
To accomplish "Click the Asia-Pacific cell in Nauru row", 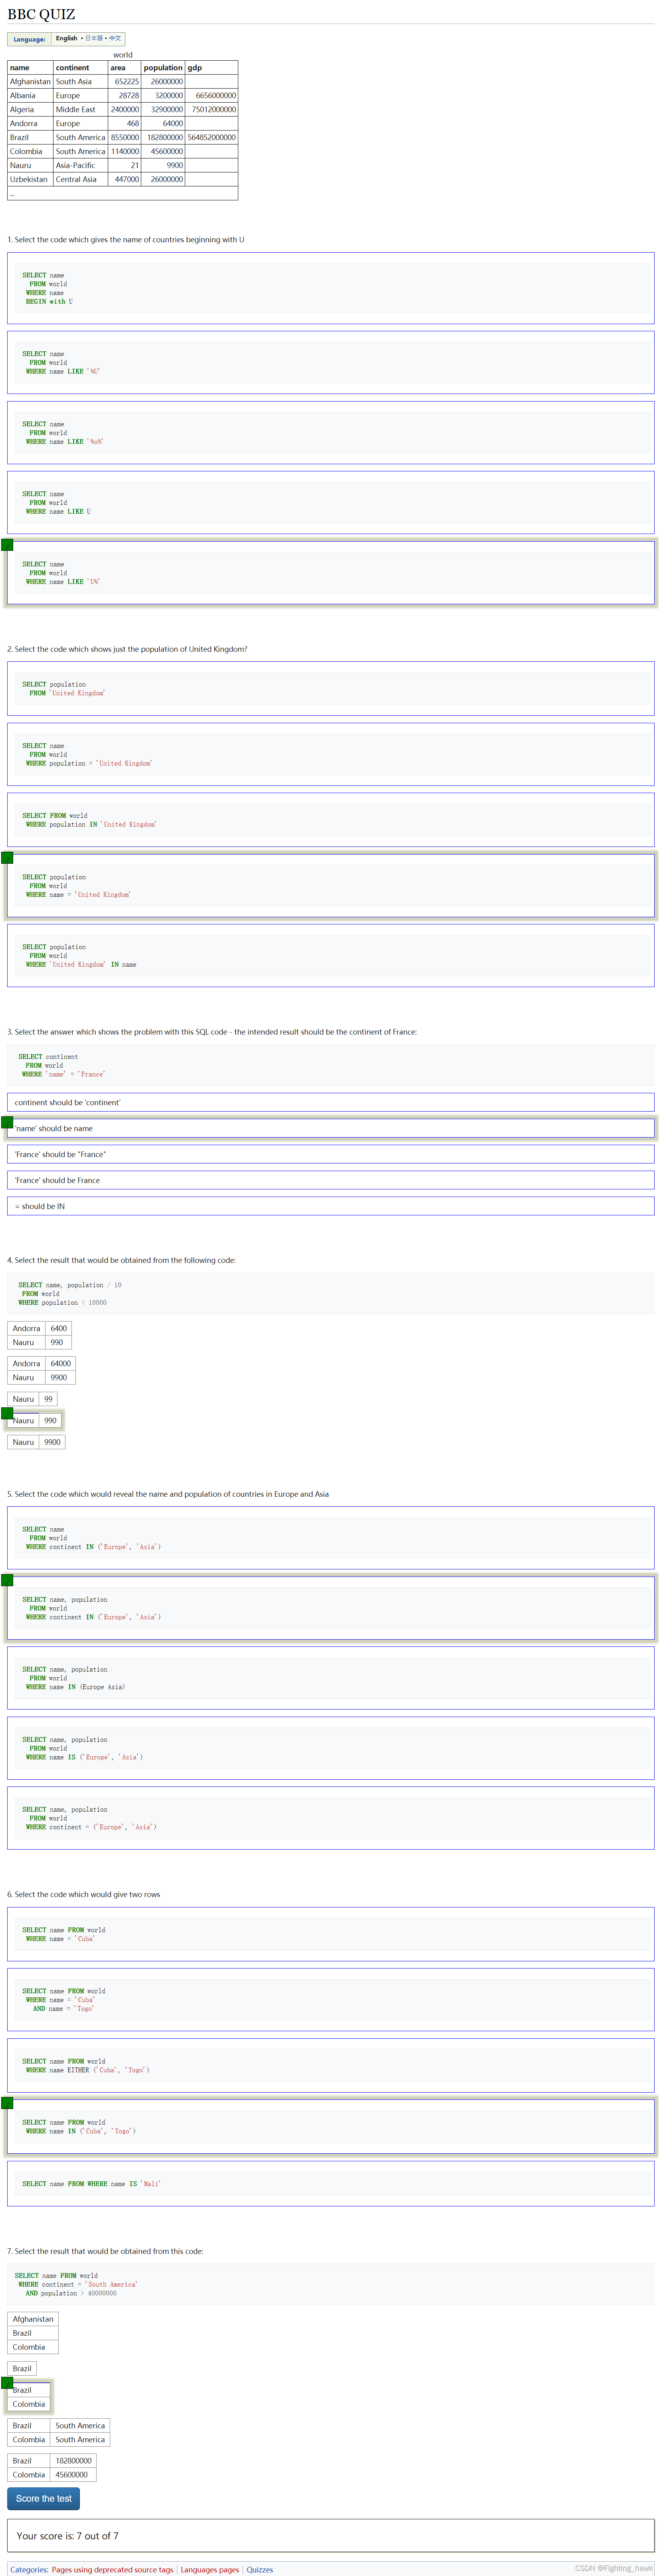I will [80, 165].
